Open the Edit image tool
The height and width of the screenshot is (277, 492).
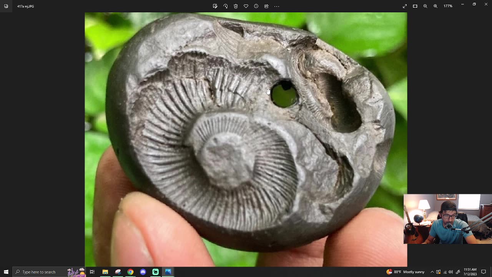click(215, 6)
